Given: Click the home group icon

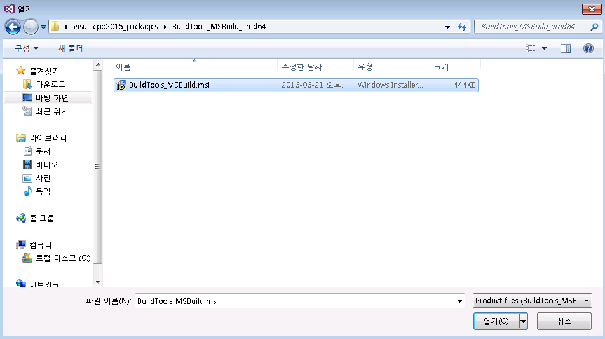Looking at the screenshot, I should 21,218.
